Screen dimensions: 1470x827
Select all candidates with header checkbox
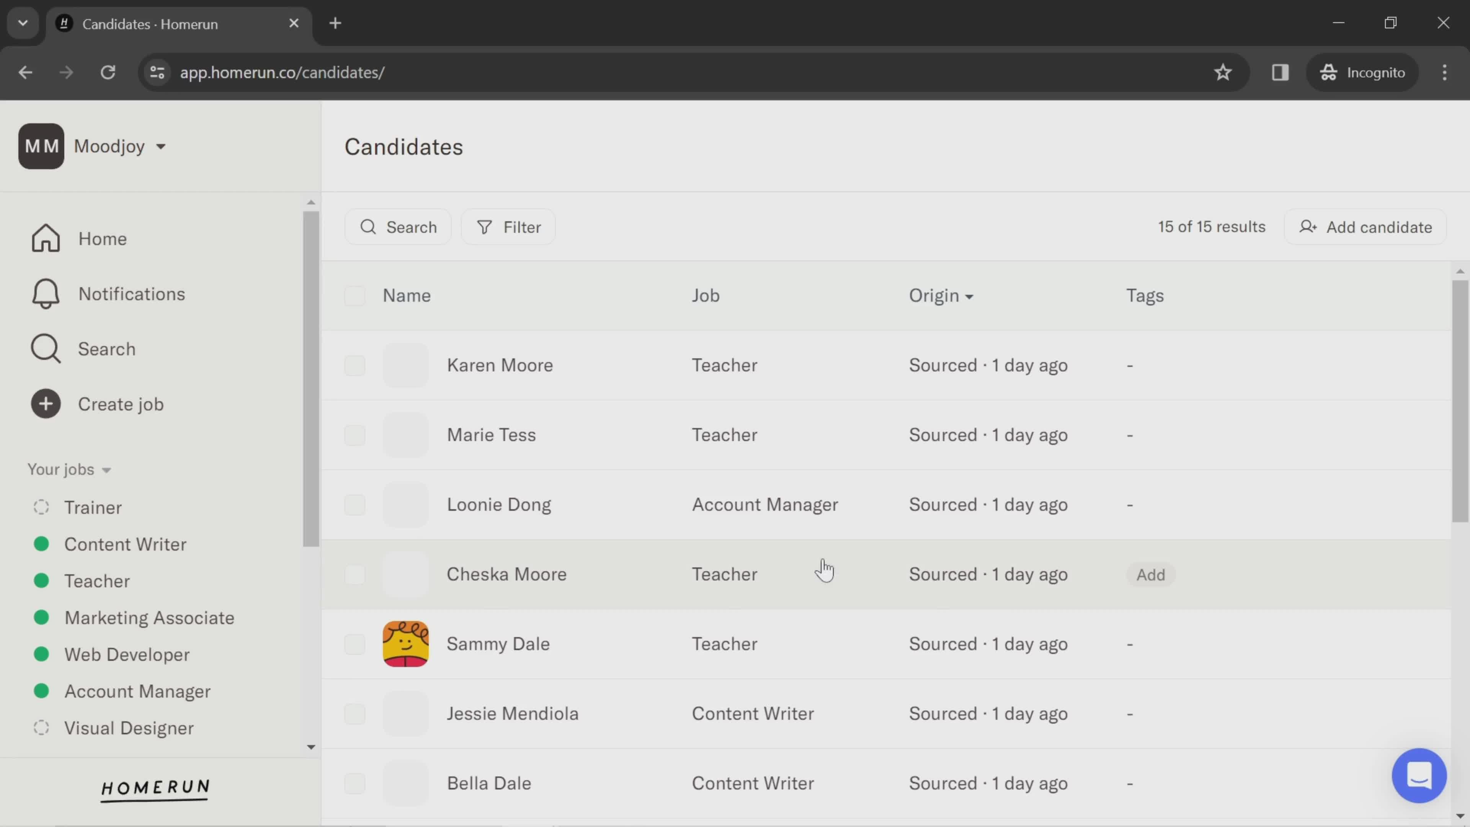[x=354, y=296]
